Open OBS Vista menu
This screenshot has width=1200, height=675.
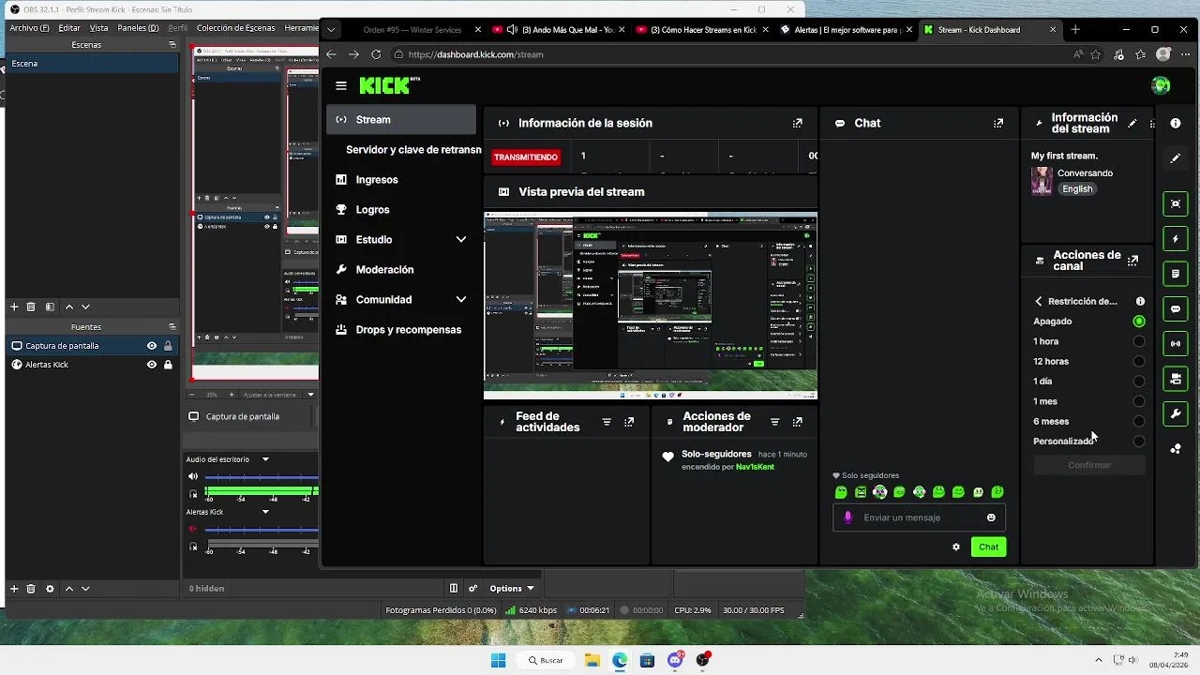[x=98, y=28]
